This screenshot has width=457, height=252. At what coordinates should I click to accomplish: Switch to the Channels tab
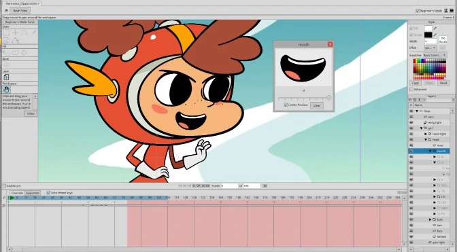point(17,193)
